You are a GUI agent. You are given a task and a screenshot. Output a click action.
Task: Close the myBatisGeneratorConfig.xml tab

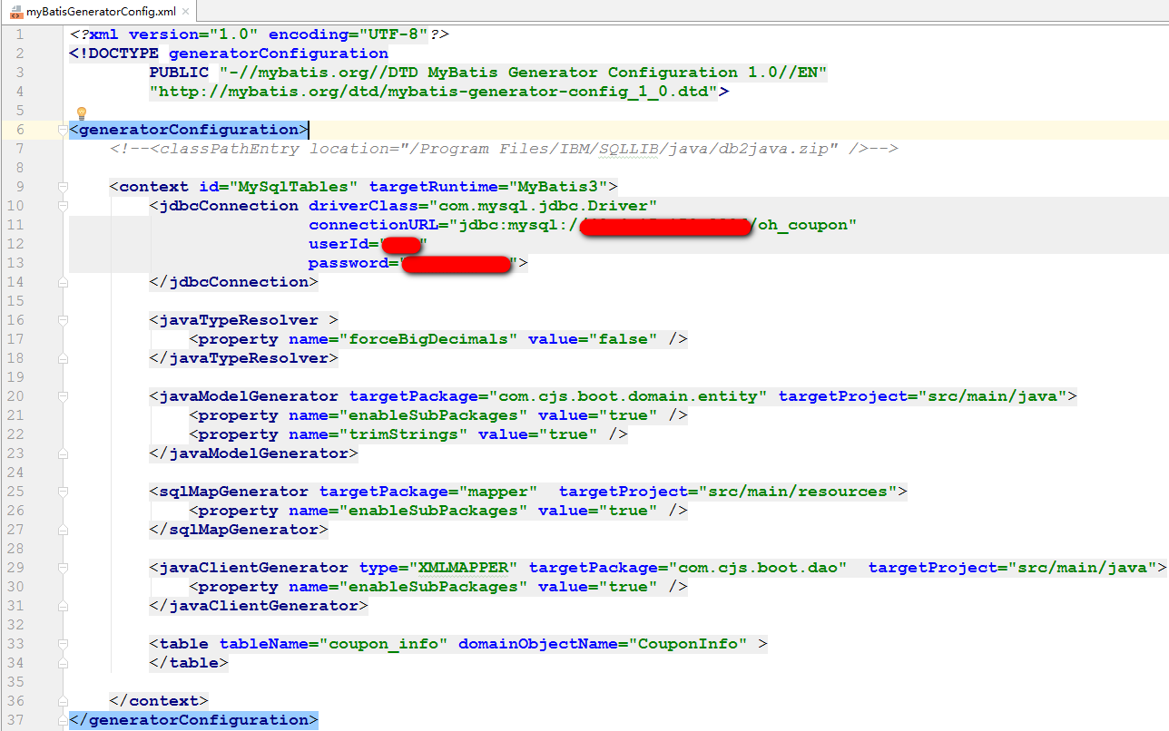tap(184, 12)
